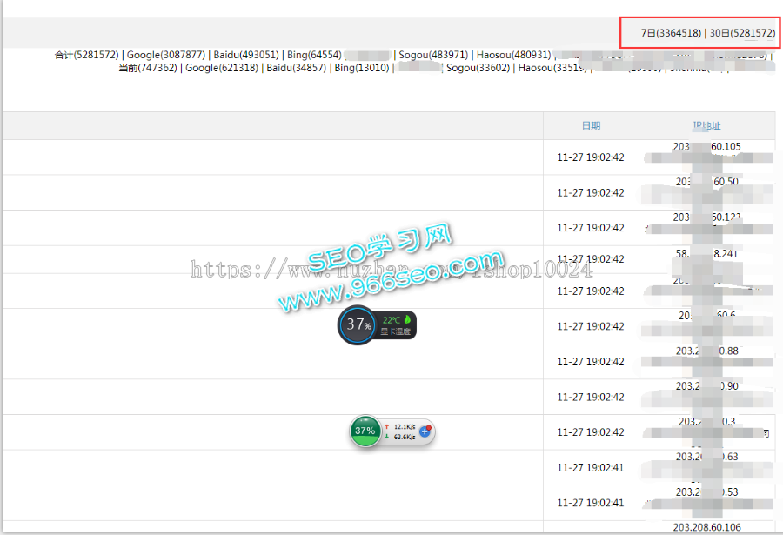The height and width of the screenshot is (535, 783).
Task: Click the IP address ending 60.50
Action: pos(706,182)
